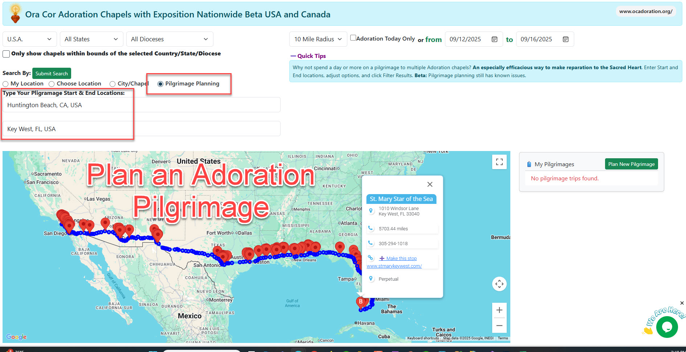Zoom in on the map
This screenshot has width=686, height=352.
pyautogui.click(x=499, y=310)
